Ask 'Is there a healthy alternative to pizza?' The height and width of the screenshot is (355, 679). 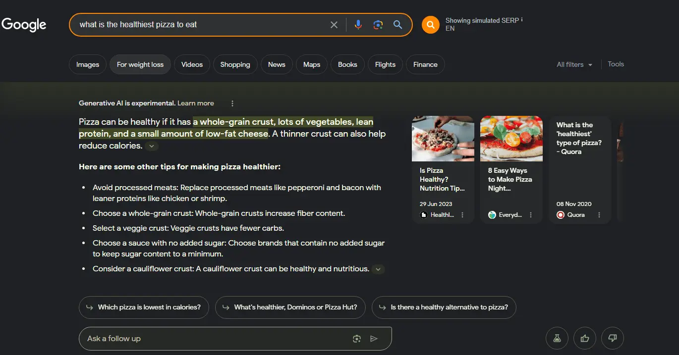click(444, 307)
